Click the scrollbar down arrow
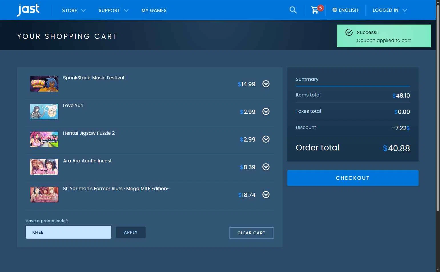440x272 pixels. tap(438, 269)
